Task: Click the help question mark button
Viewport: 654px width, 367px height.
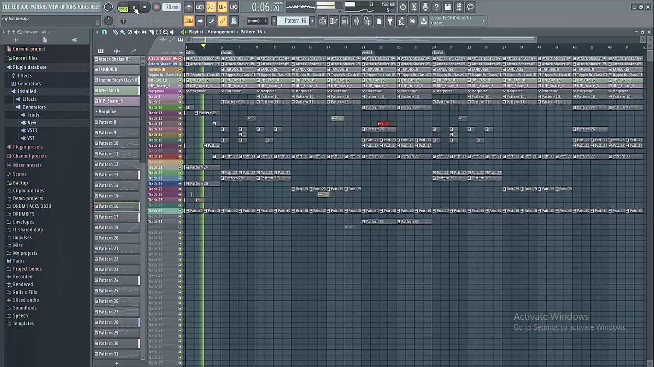Action: (x=437, y=7)
